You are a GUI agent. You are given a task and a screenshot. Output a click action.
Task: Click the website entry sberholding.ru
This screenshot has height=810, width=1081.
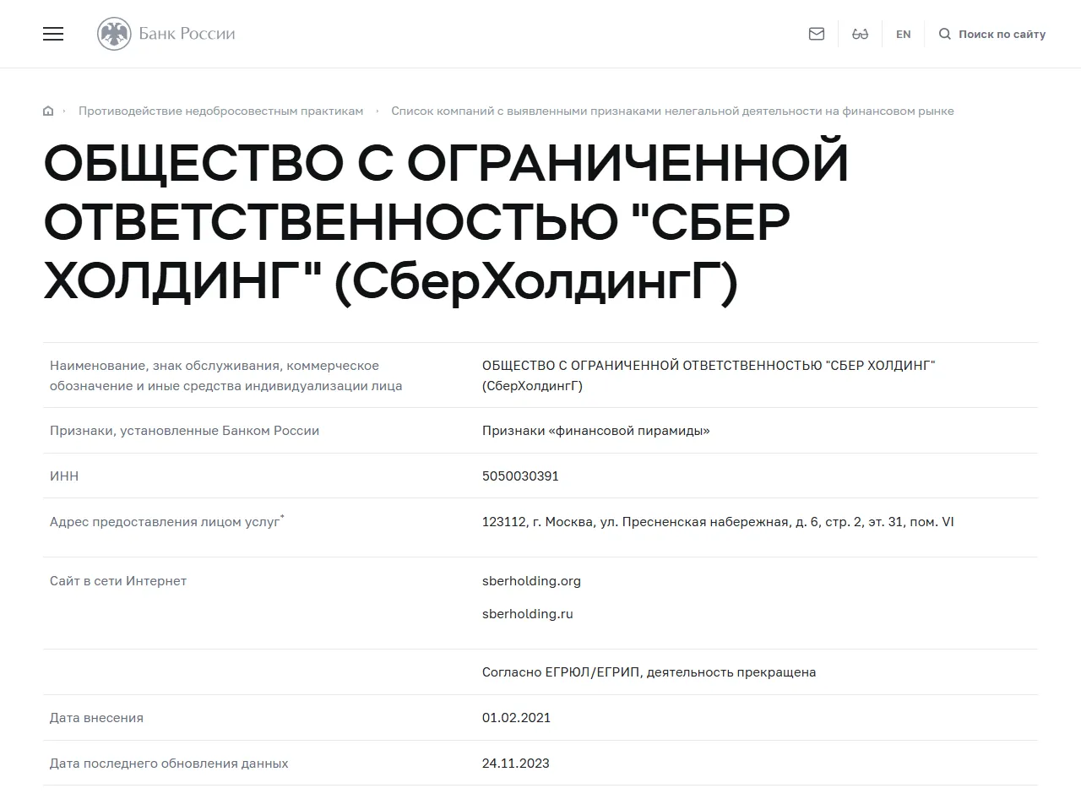click(528, 613)
